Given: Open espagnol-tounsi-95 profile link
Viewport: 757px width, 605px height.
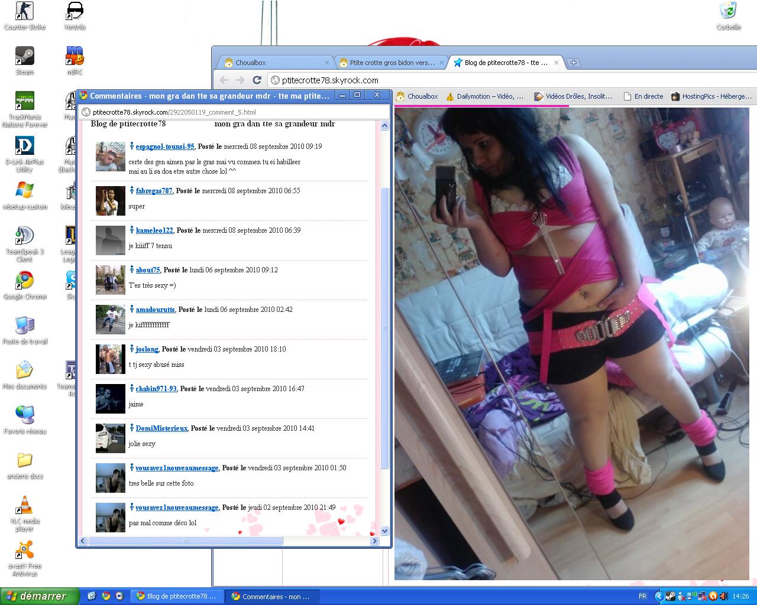Looking at the screenshot, I should [164, 147].
